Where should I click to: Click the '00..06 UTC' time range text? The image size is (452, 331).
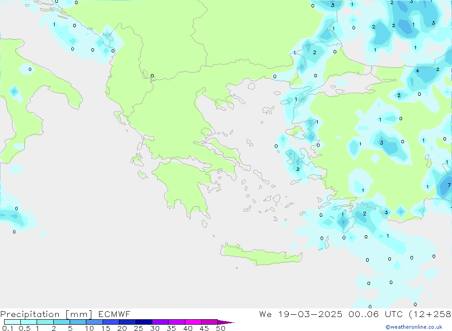coord(375,314)
